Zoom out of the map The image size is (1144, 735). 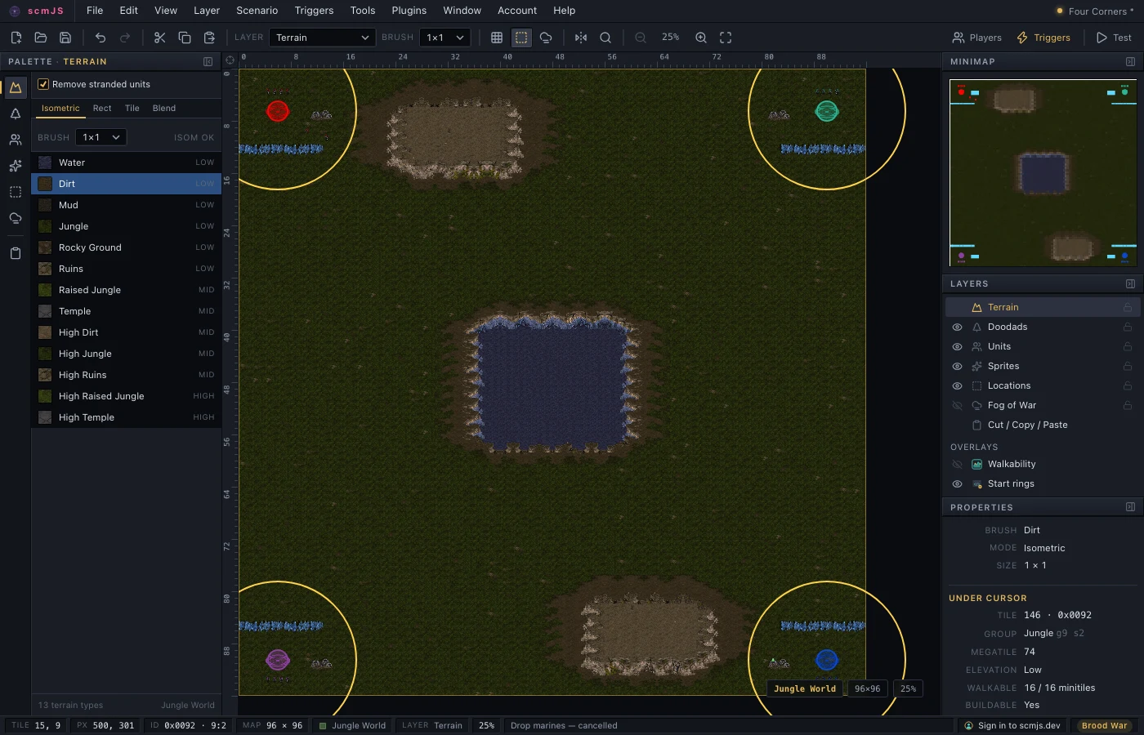[641, 38]
